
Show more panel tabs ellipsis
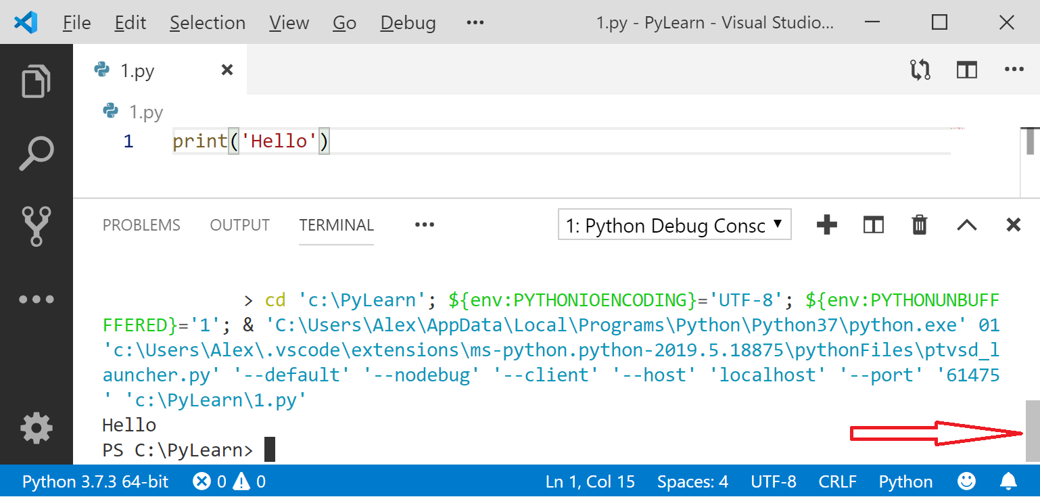[424, 224]
